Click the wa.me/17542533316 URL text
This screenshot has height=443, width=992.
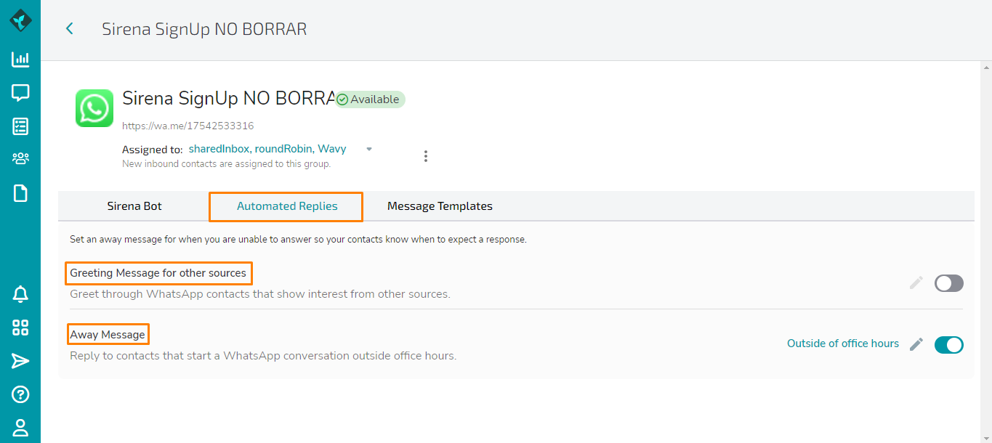click(188, 126)
